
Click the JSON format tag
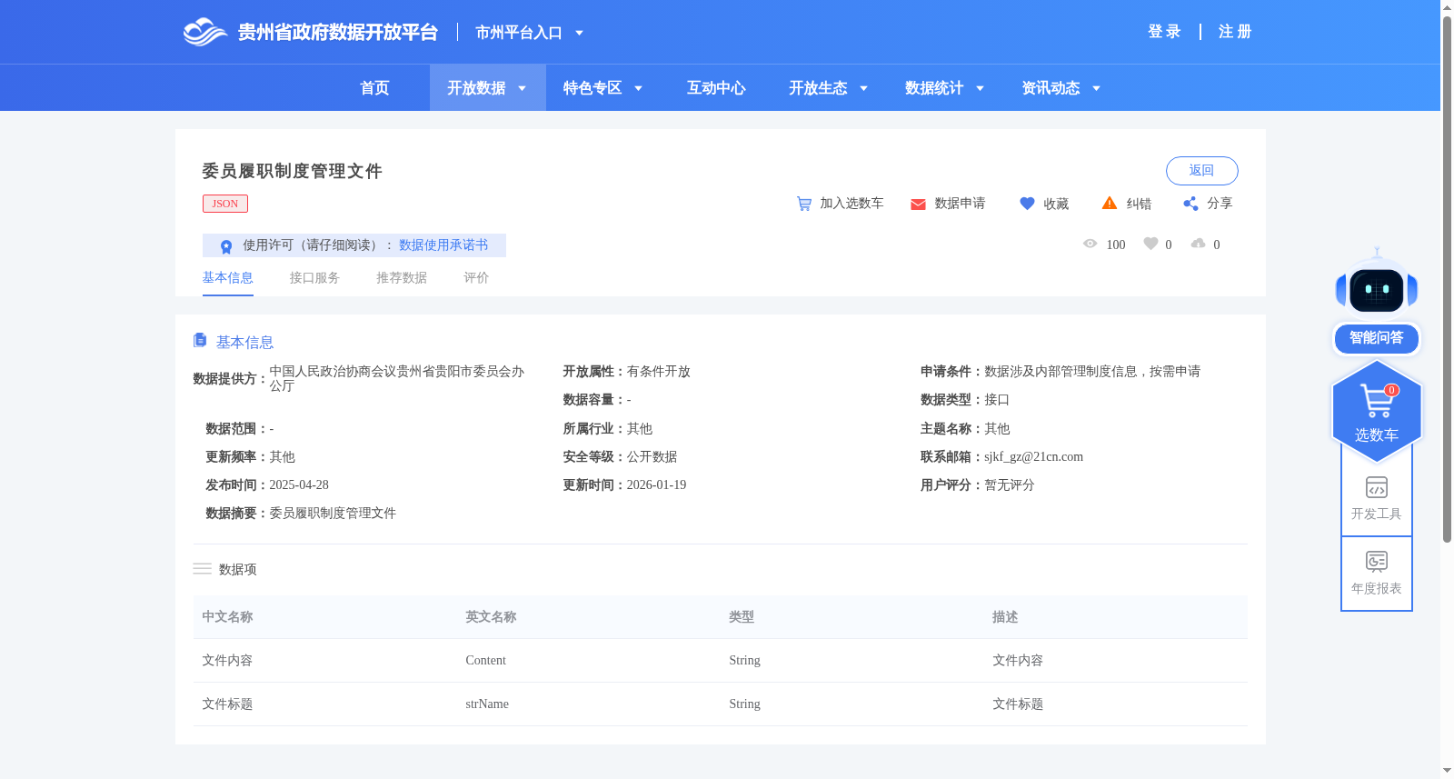225,204
